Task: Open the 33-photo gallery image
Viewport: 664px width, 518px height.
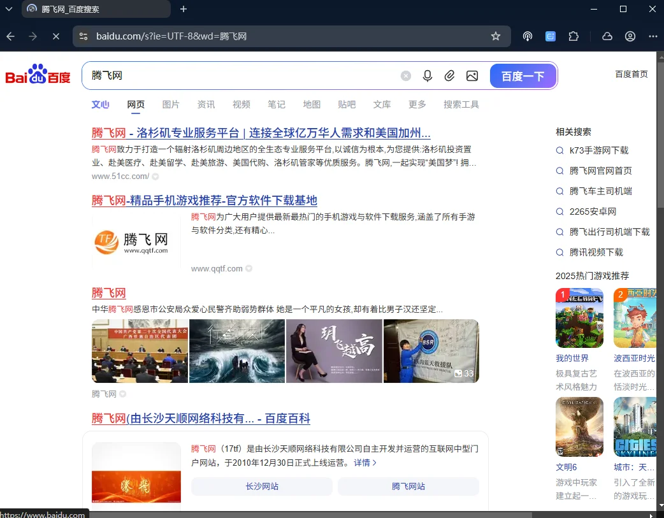Action: point(431,351)
